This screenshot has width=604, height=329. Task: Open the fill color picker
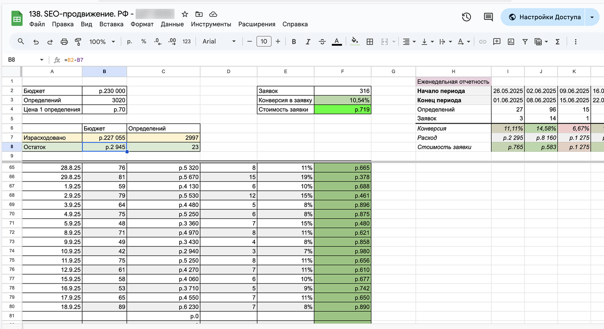(354, 42)
